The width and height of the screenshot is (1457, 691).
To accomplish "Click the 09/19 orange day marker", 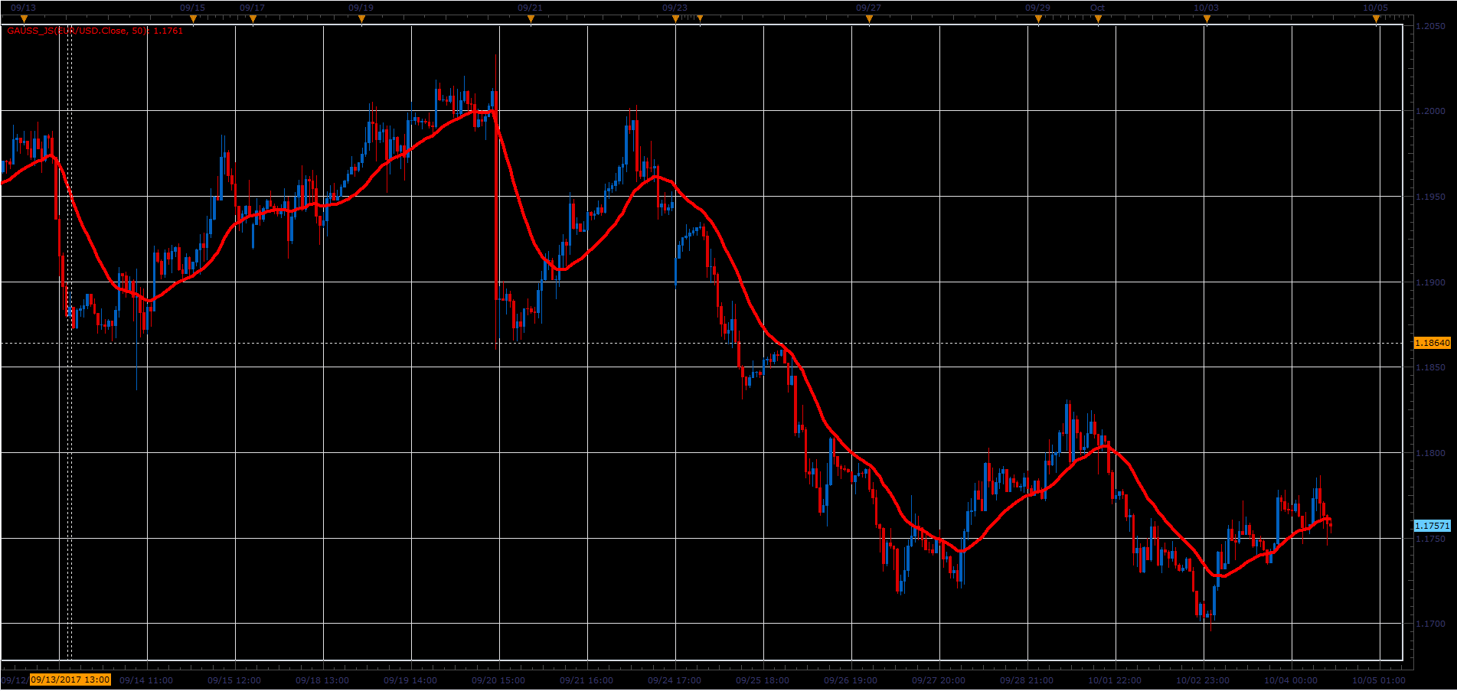I will click(361, 19).
